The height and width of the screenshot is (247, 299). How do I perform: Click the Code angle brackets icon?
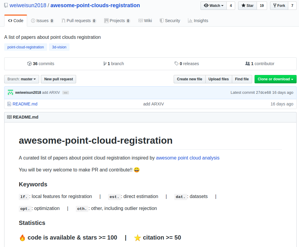coord(10,21)
